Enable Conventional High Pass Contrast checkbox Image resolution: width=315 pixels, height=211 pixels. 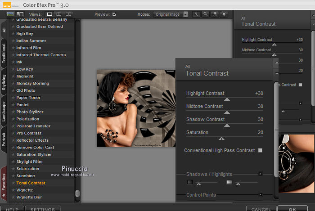point(260,150)
